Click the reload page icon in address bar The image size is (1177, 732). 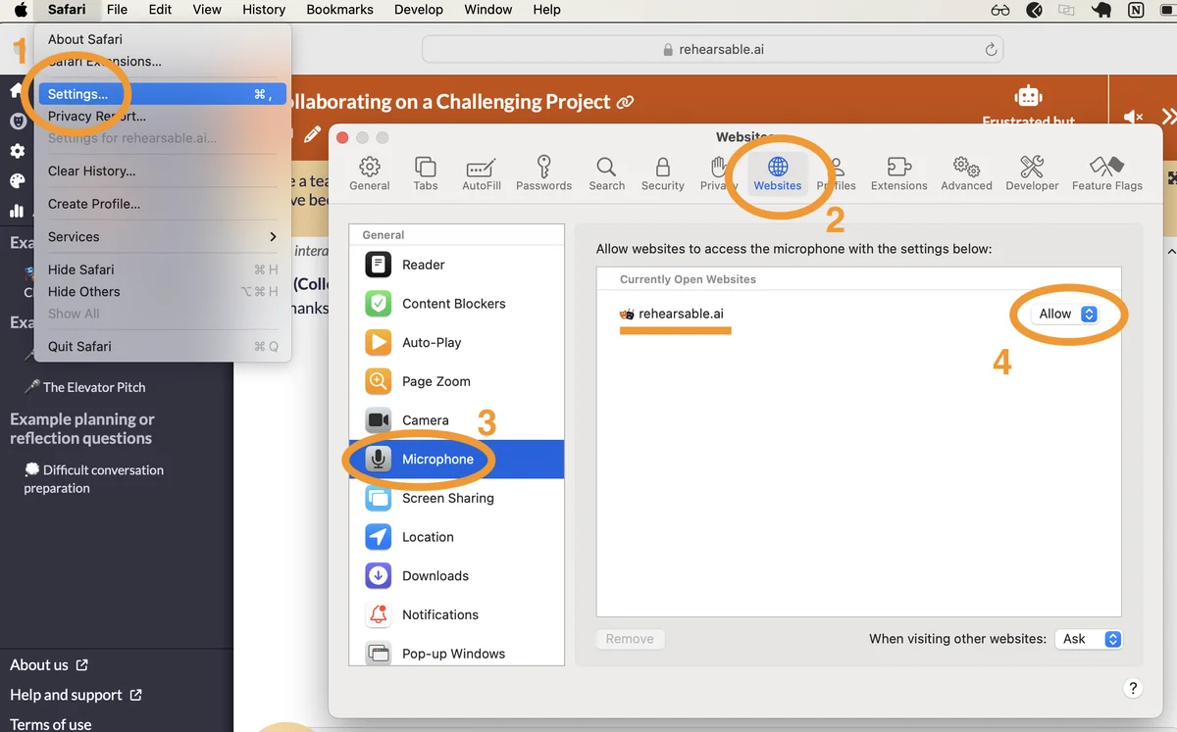click(x=991, y=49)
